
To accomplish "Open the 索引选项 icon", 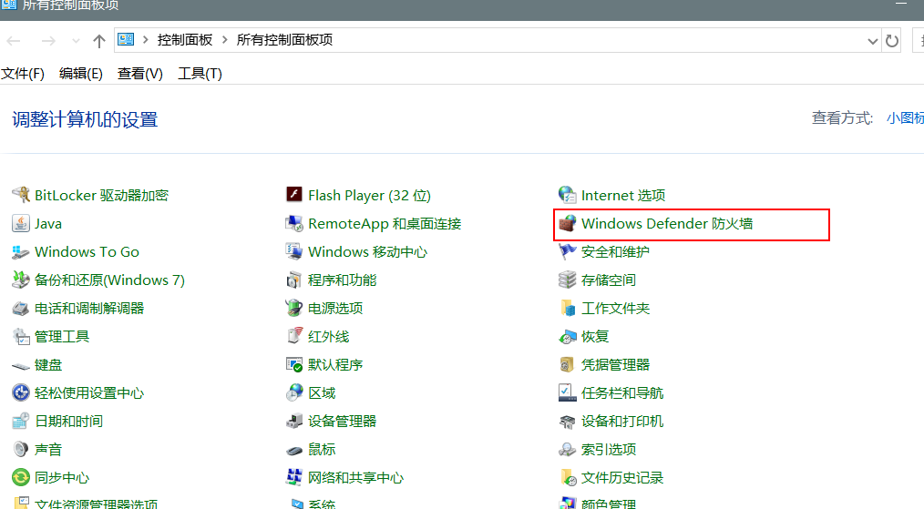I will tap(568, 450).
